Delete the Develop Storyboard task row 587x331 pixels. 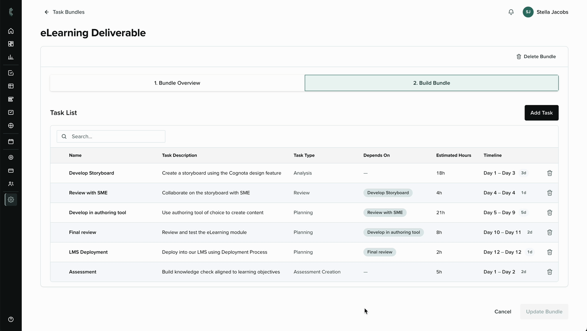(x=550, y=173)
